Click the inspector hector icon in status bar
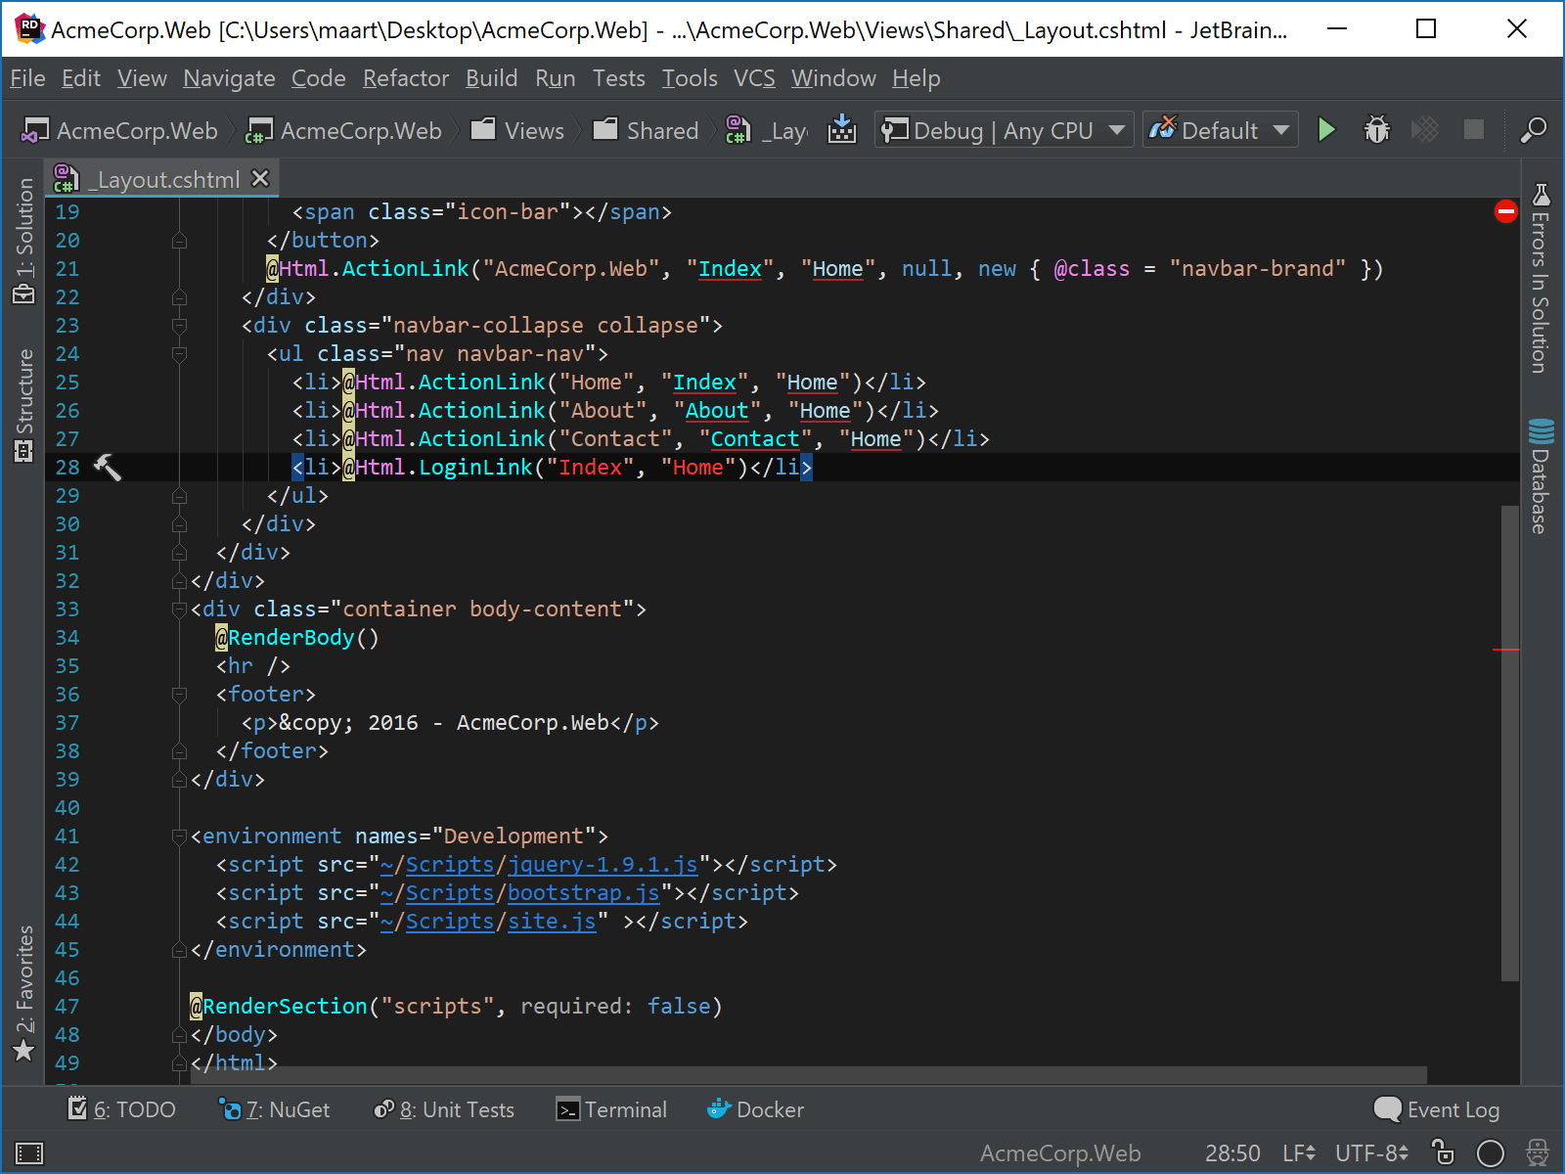 coord(1538,1152)
